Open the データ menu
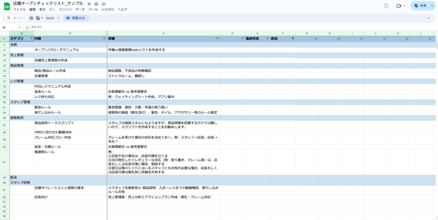The image size is (438, 220). 80,9
